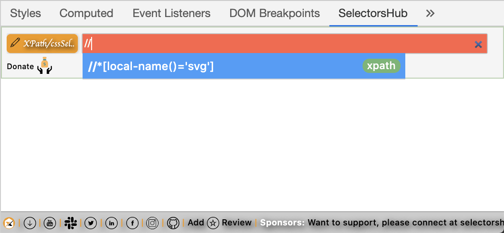504x233 pixels.
Task: Click the download arrow icon in footer
Action: click(29, 223)
